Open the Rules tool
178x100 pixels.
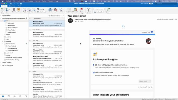pos(61,10)
